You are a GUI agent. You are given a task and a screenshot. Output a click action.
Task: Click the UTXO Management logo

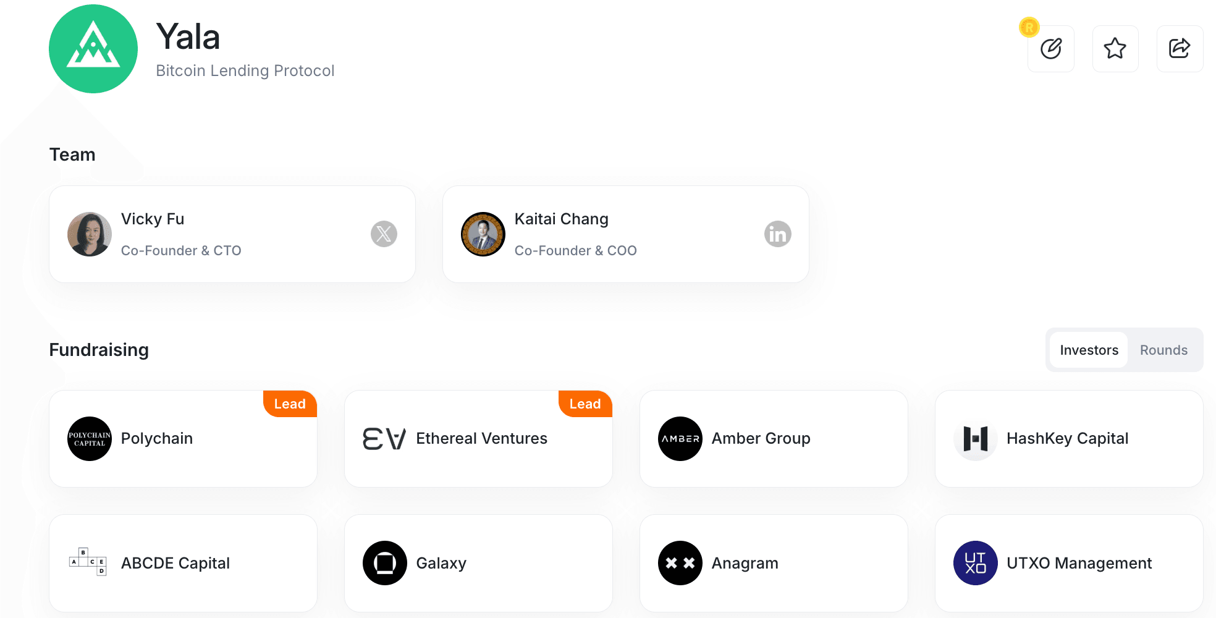(x=976, y=563)
